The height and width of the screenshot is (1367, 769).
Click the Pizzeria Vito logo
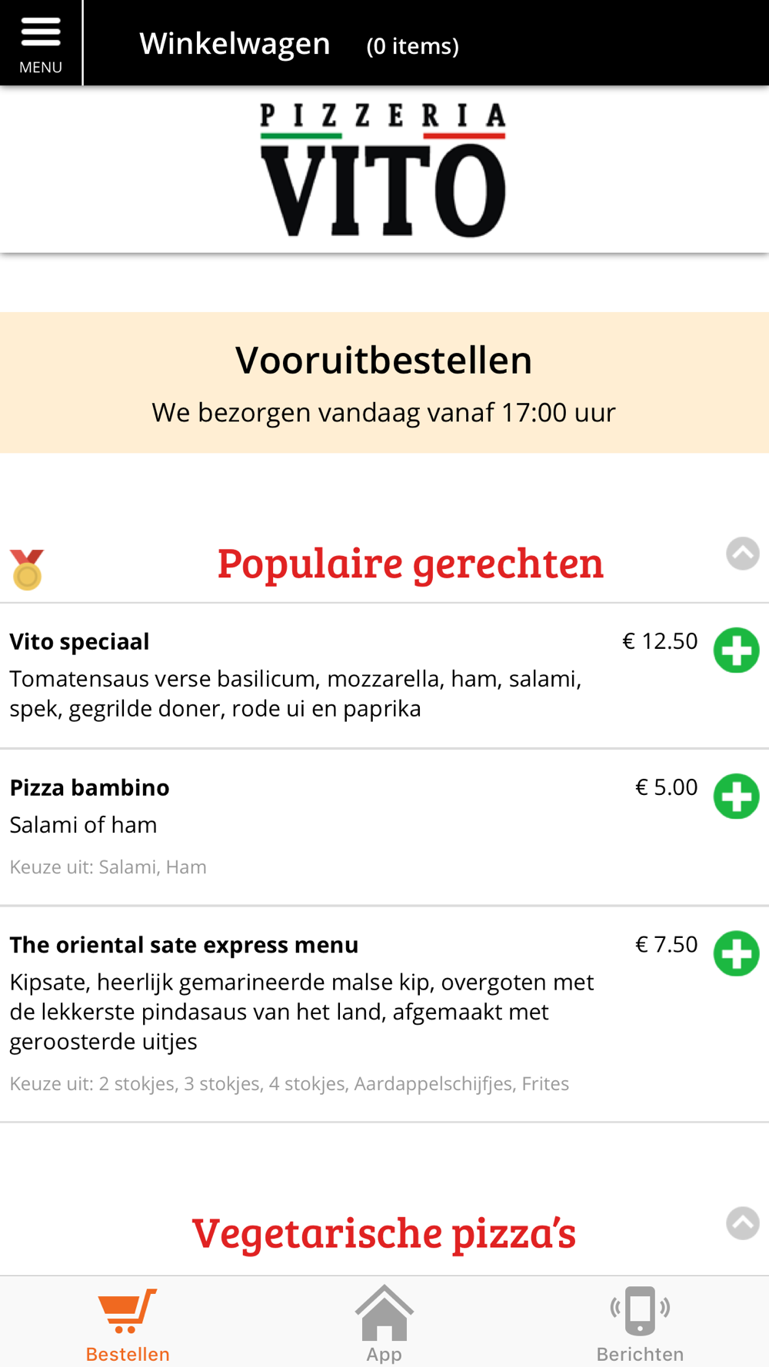[x=383, y=170]
